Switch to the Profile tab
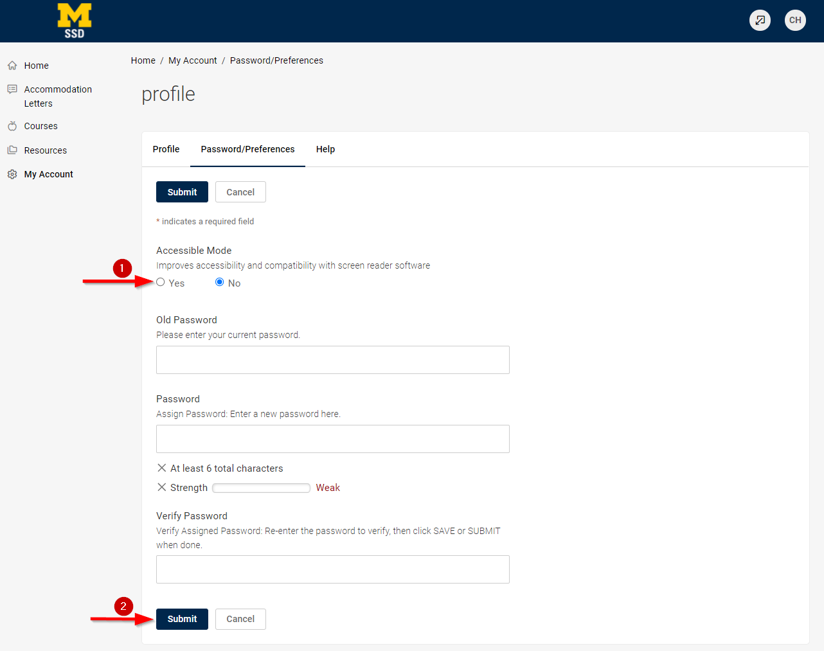This screenshot has width=824, height=651. pos(166,149)
